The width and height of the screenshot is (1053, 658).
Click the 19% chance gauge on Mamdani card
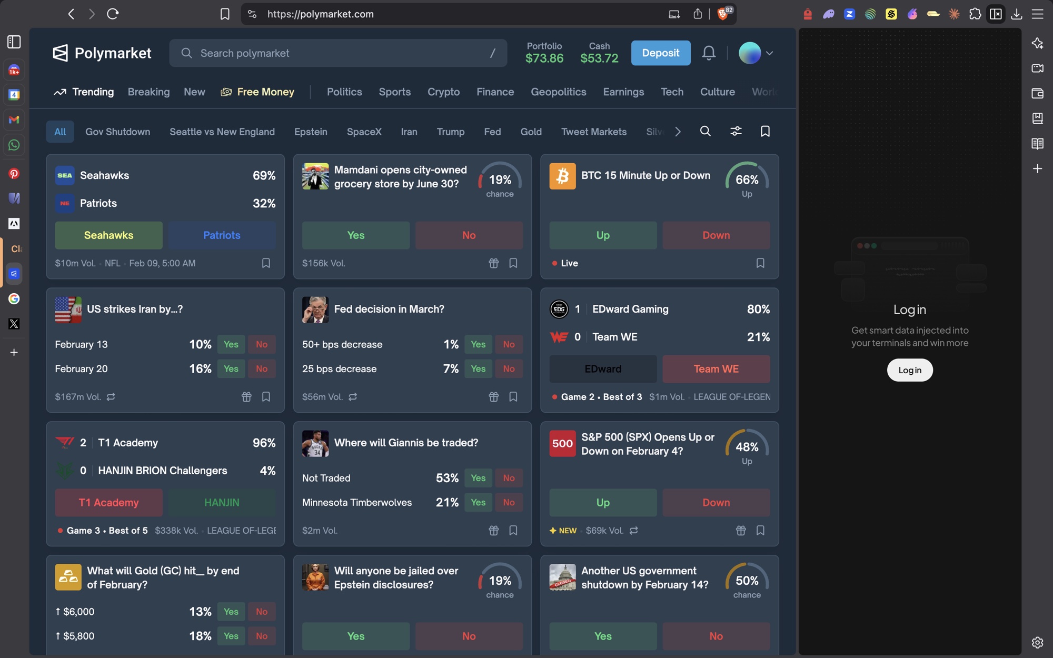(x=500, y=181)
